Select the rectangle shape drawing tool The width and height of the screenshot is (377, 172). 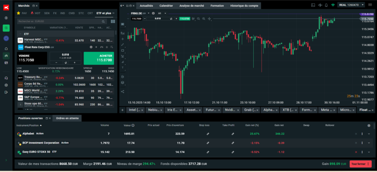coord(123,50)
